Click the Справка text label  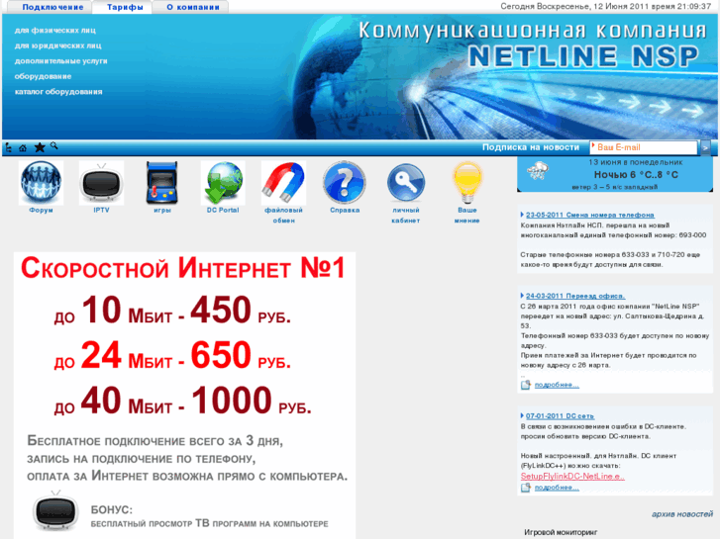pos(345,210)
